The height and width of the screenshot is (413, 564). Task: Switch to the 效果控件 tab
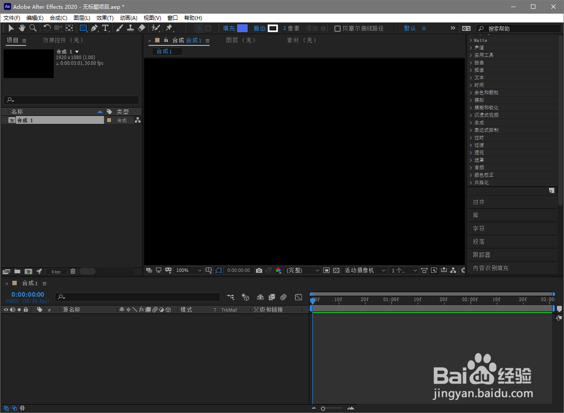tap(63, 40)
